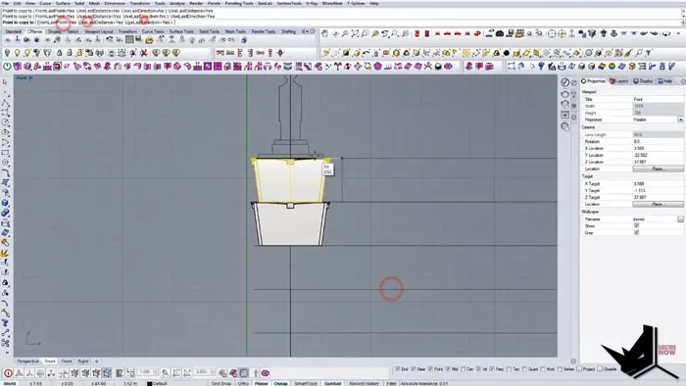The image size is (686, 386).
Task: Select the Right viewport tab
Action: [82, 362]
